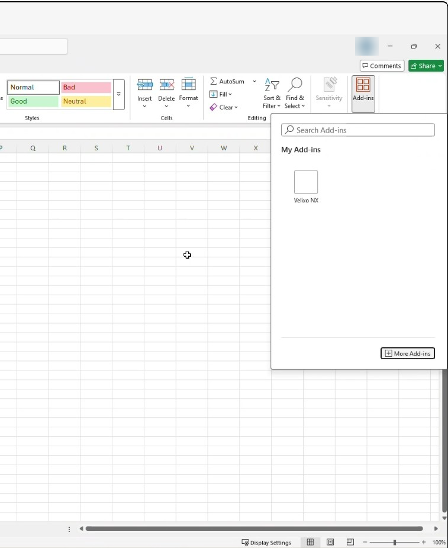Click the Insert cells icon
This screenshot has height=548, width=448.
(x=144, y=85)
